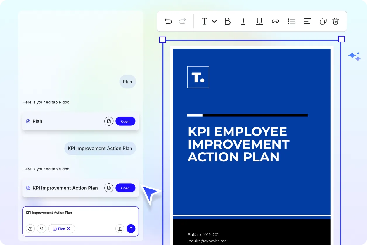Insert a hyperlink via link icon
Viewport: 367px width, 245px height.
tap(275, 21)
